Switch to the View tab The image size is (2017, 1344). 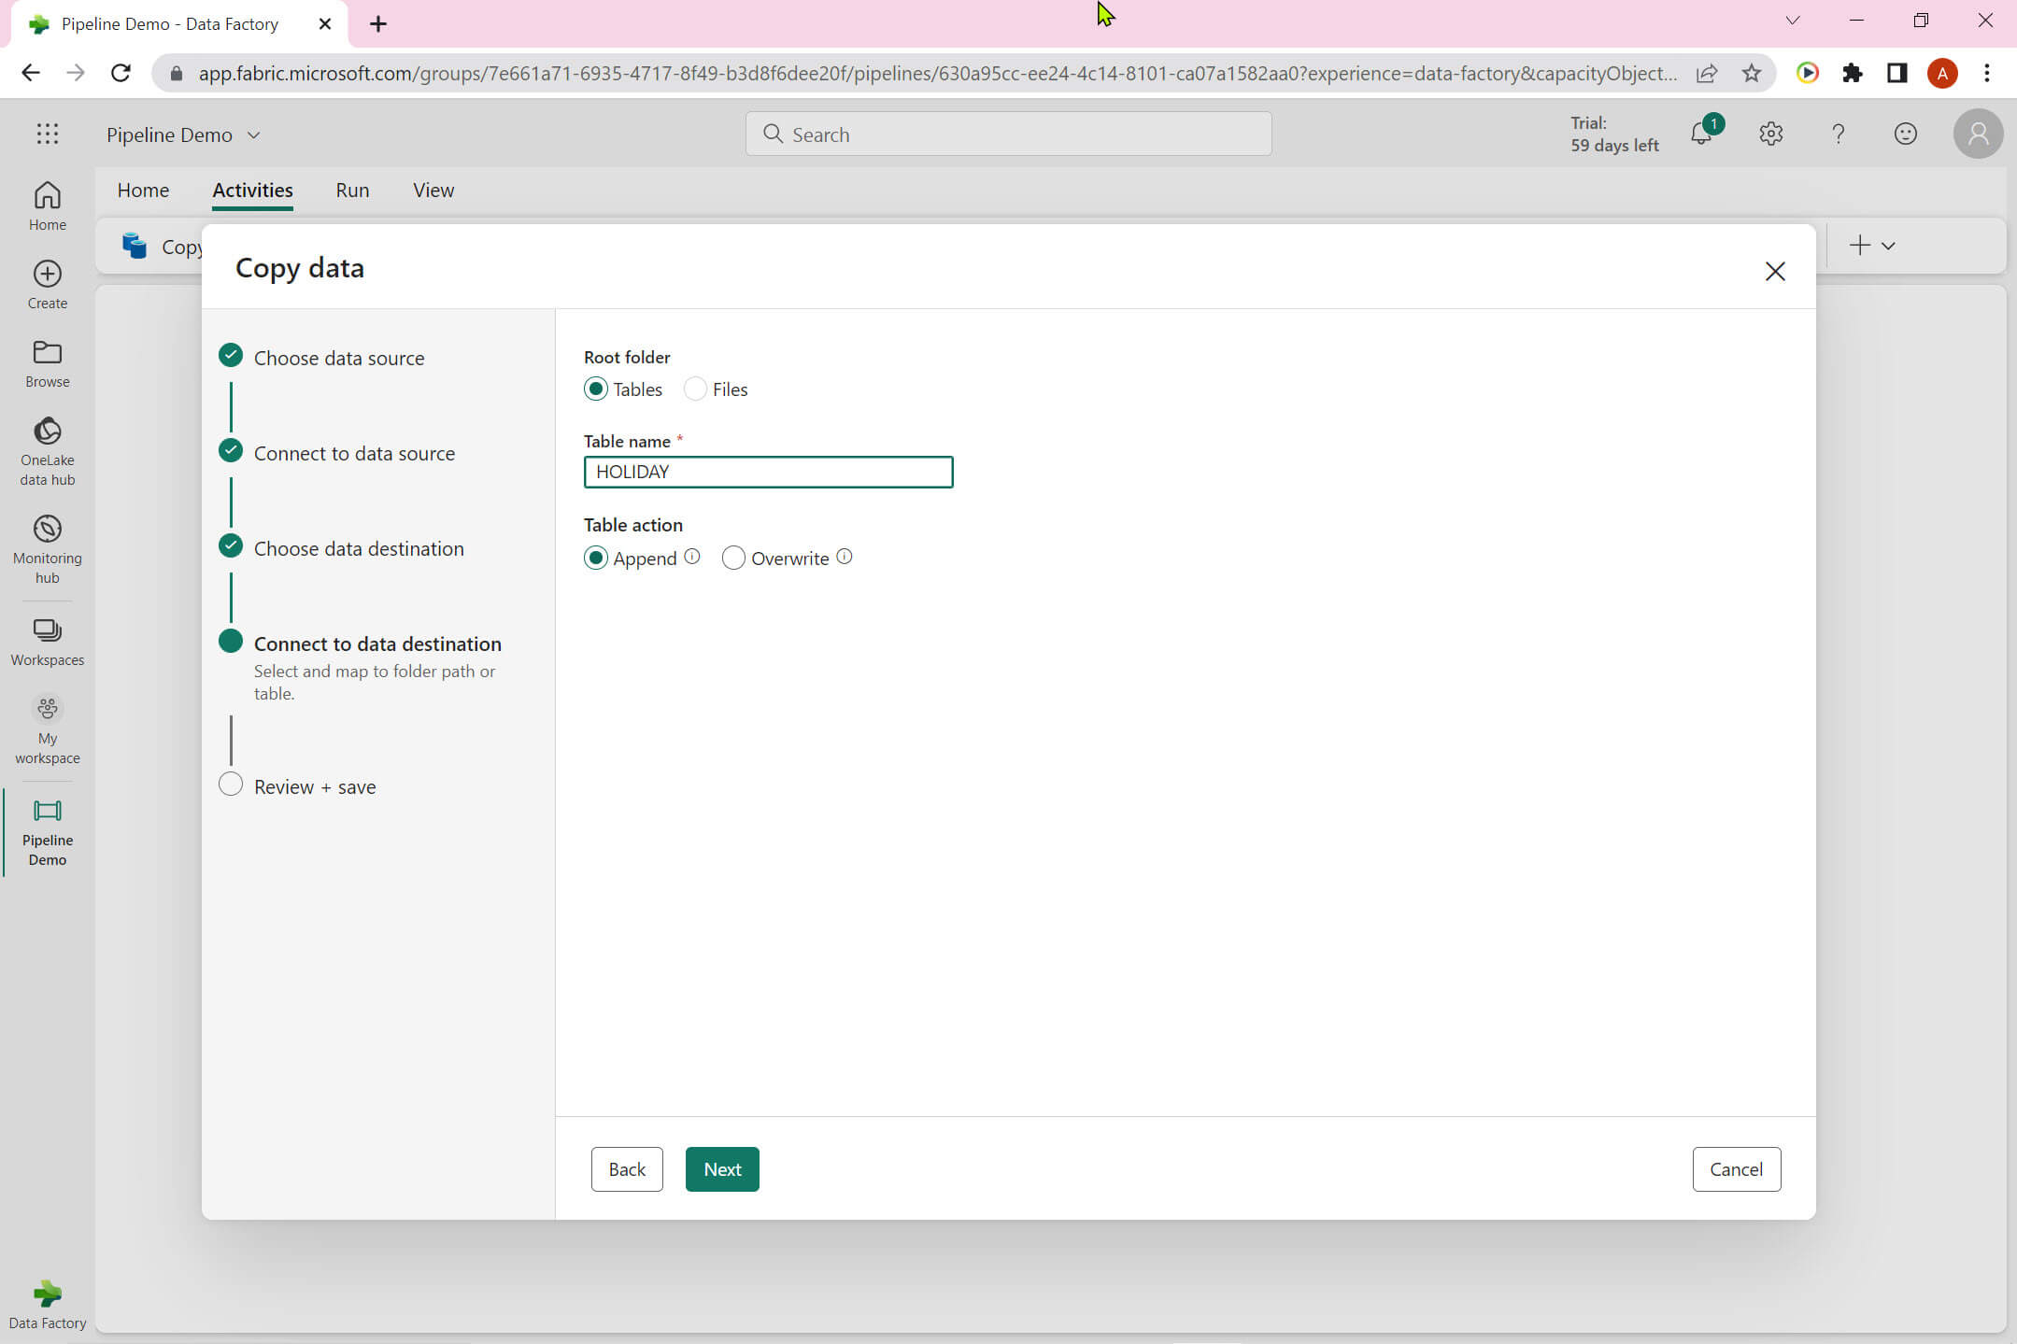pos(433,191)
